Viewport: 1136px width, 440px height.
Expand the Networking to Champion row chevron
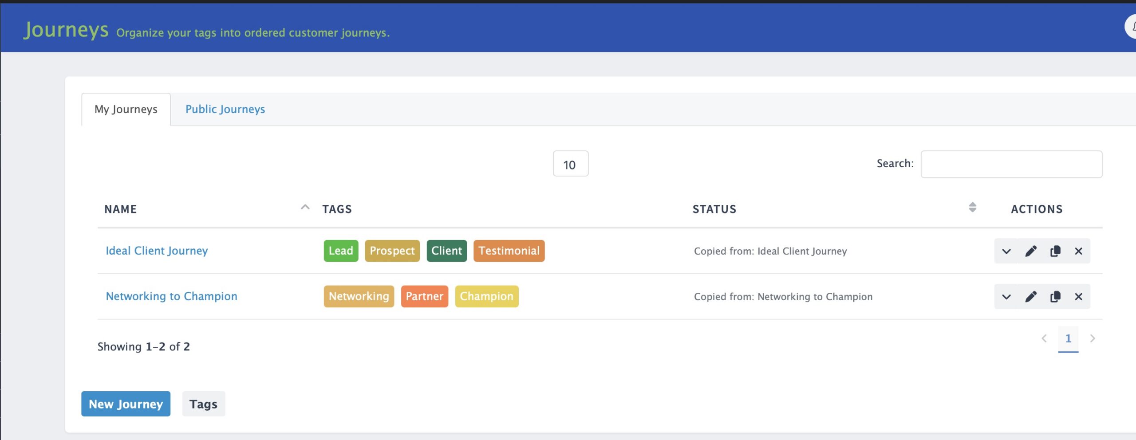point(1006,297)
